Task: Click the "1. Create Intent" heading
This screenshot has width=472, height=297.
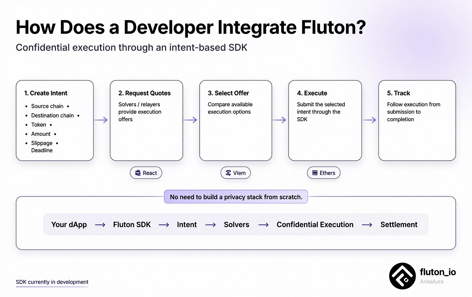Action: coord(46,93)
